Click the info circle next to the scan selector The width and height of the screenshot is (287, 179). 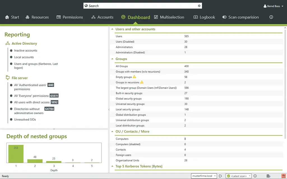(255, 176)
